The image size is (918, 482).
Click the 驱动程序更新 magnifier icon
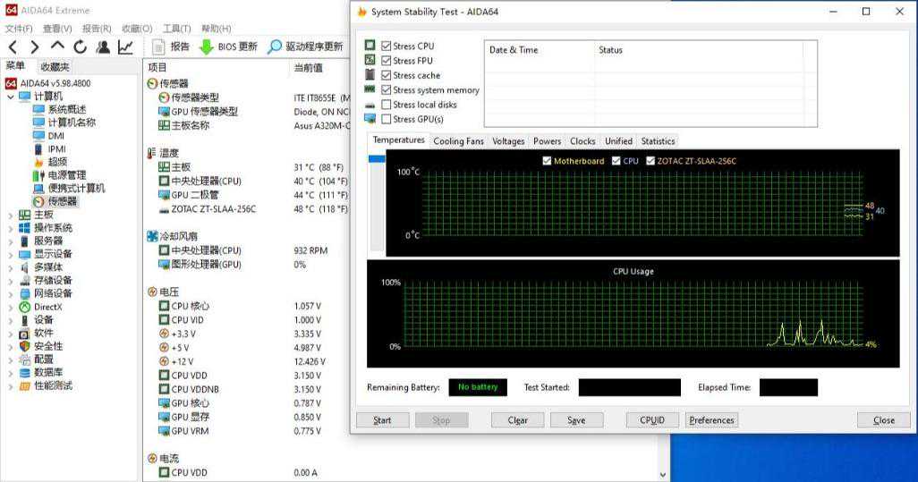[x=276, y=47]
